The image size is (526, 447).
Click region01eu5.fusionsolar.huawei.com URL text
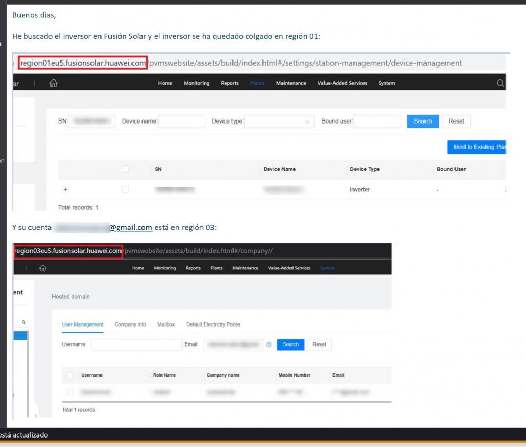pos(83,63)
